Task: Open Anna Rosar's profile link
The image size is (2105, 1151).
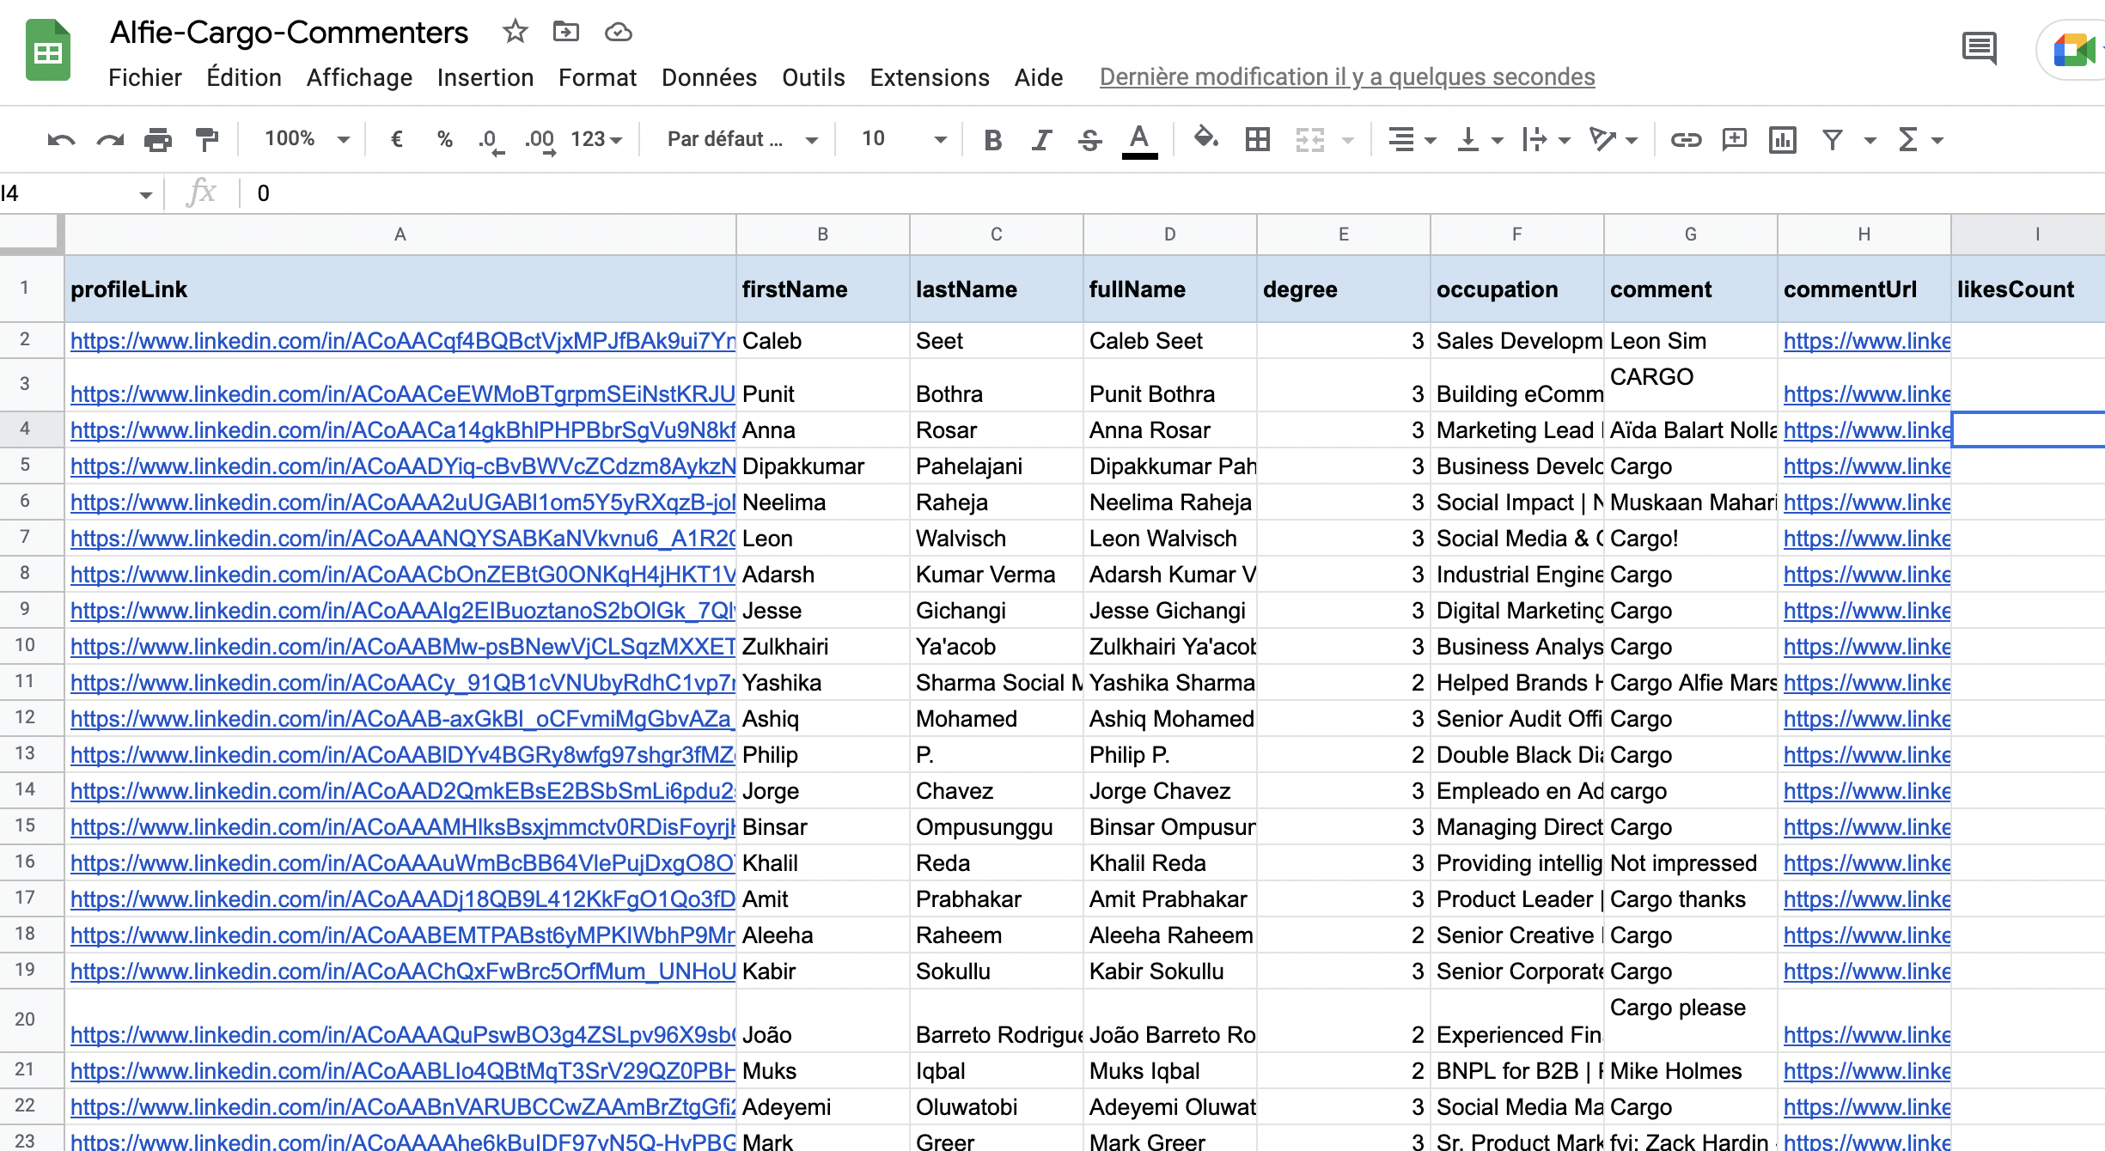Action: point(402,430)
